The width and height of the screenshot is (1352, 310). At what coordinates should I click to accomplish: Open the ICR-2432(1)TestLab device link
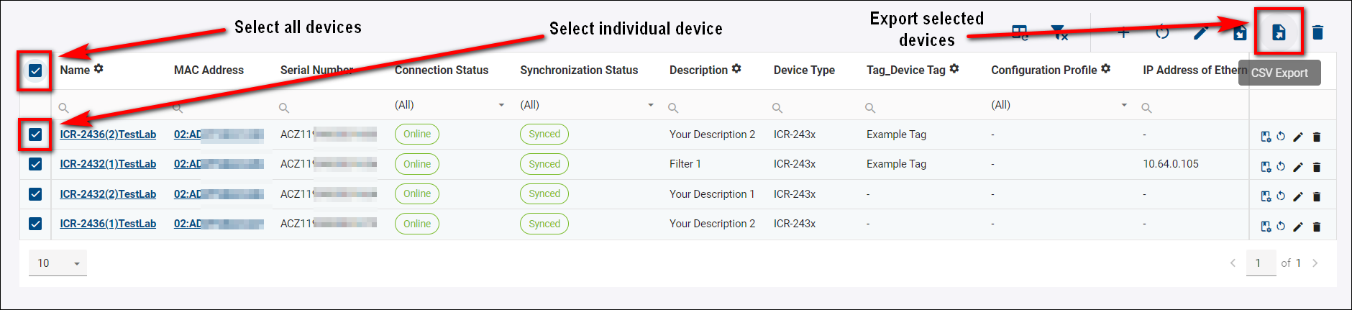click(108, 164)
